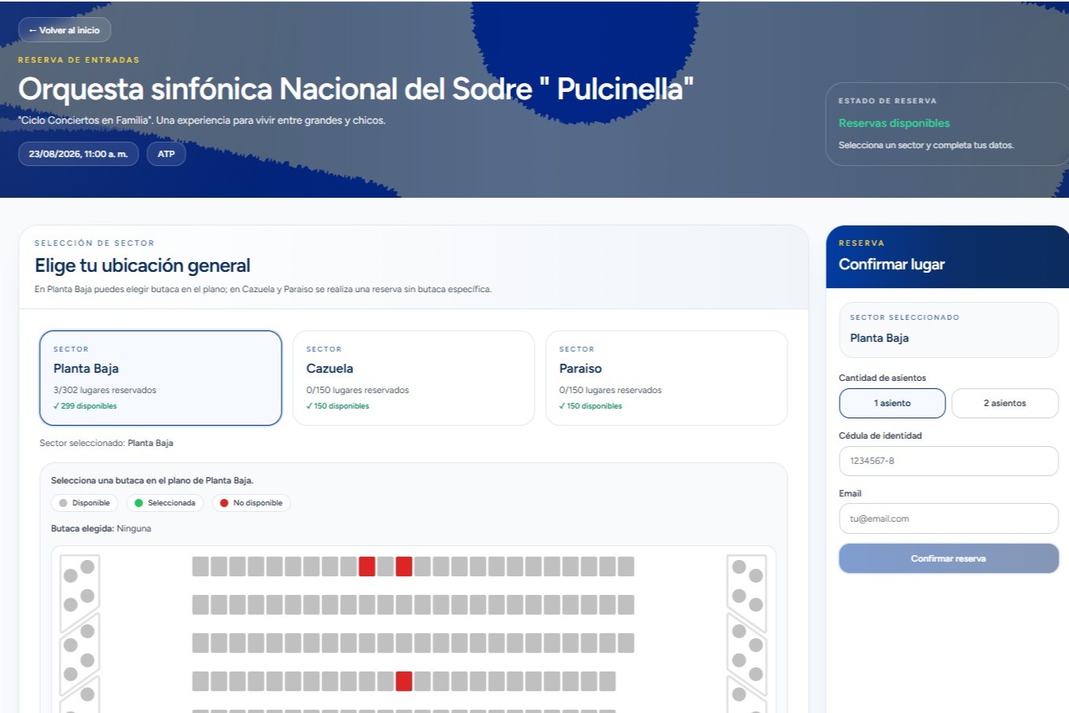Click the Cantidad de asientos label
Viewport: 1069px width, 713px height.
(x=882, y=378)
